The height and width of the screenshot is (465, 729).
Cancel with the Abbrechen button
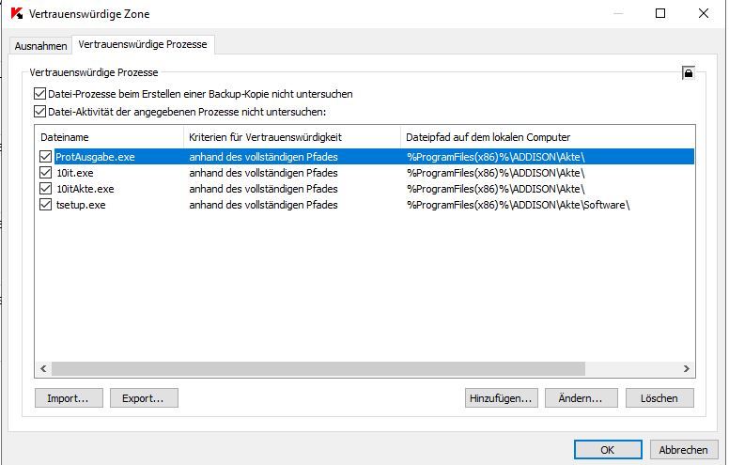pyautogui.click(x=684, y=450)
